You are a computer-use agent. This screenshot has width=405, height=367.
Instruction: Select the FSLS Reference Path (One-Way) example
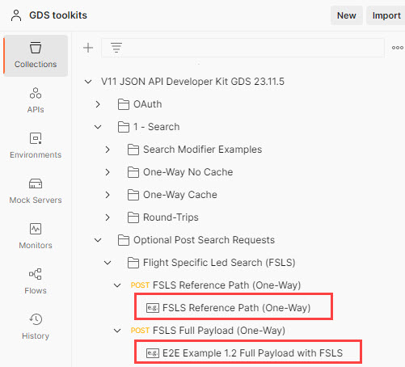coord(234,307)
